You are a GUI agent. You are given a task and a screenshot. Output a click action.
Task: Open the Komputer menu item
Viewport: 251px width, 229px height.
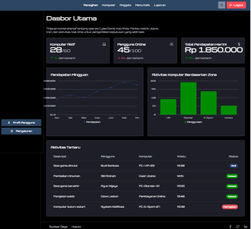[x=108, y=5]
